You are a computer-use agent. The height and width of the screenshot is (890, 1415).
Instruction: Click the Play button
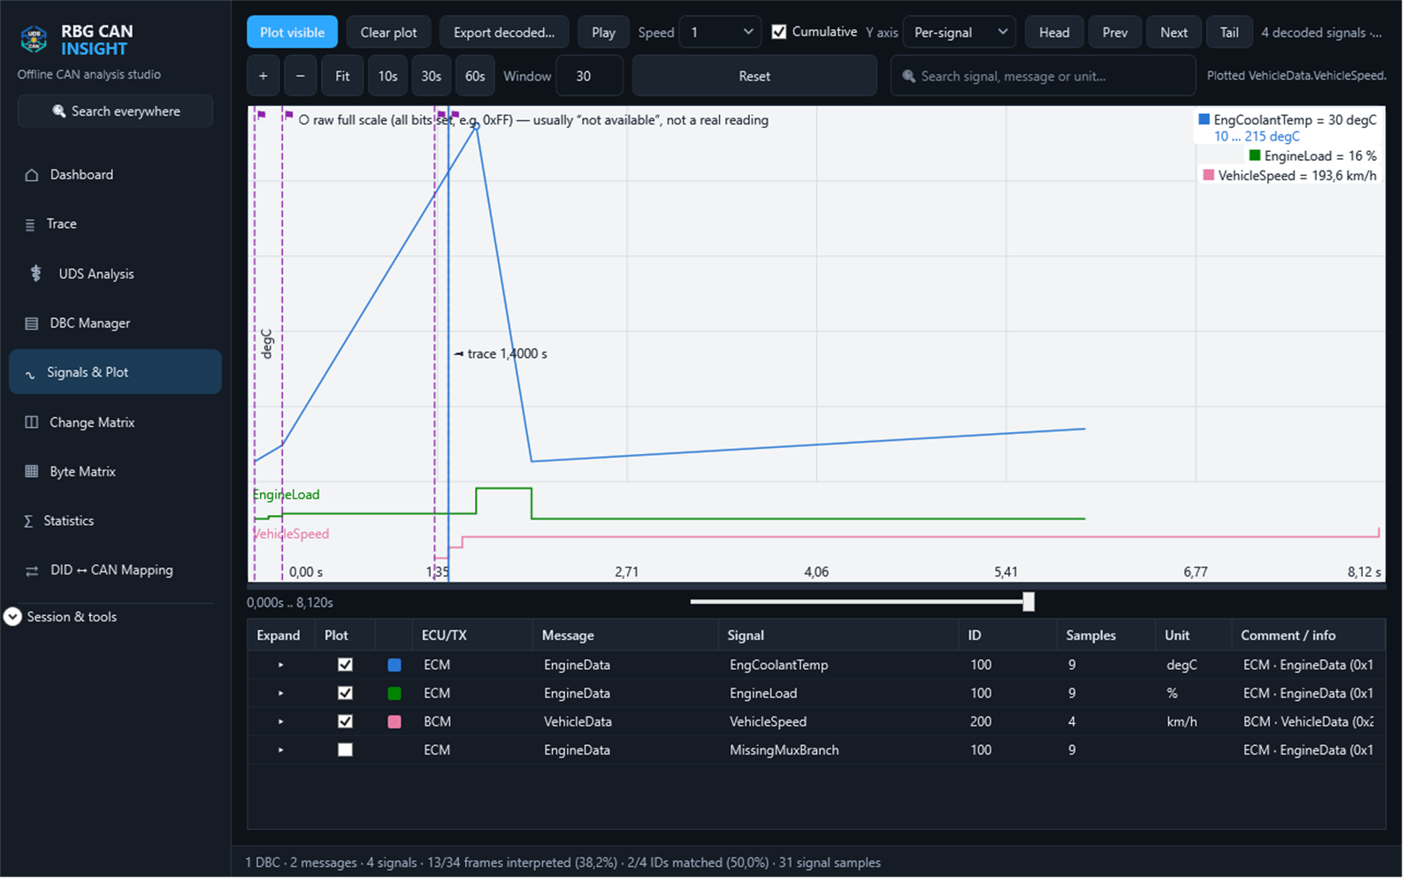pos(603,33)
